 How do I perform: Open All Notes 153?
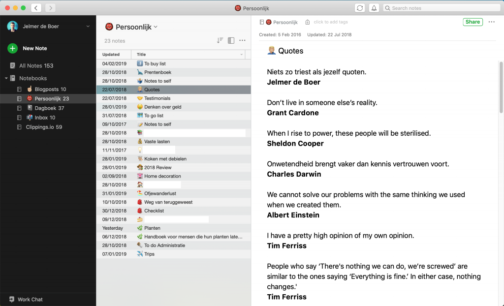pos(32,65)
